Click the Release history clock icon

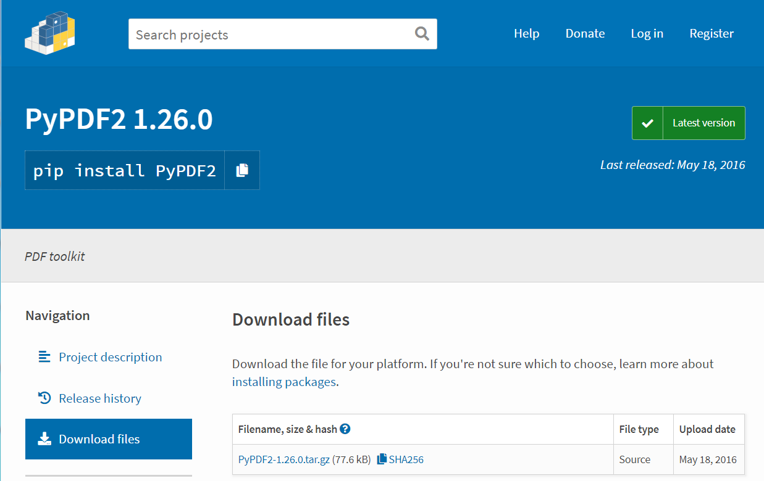(44, 398)
